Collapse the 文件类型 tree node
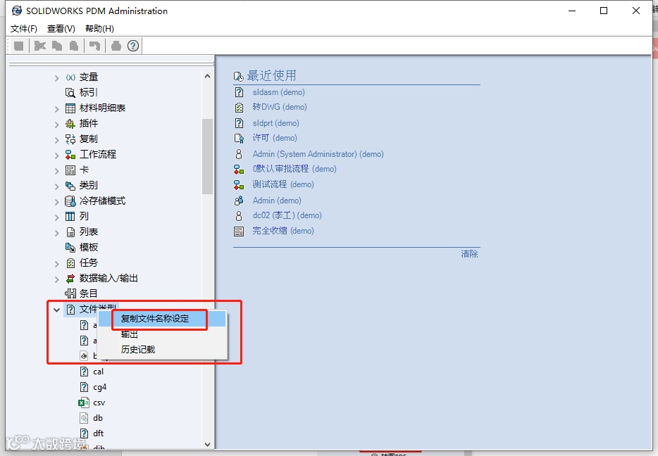658x456 pixels. pyautogui.click(x=56, y=310)
